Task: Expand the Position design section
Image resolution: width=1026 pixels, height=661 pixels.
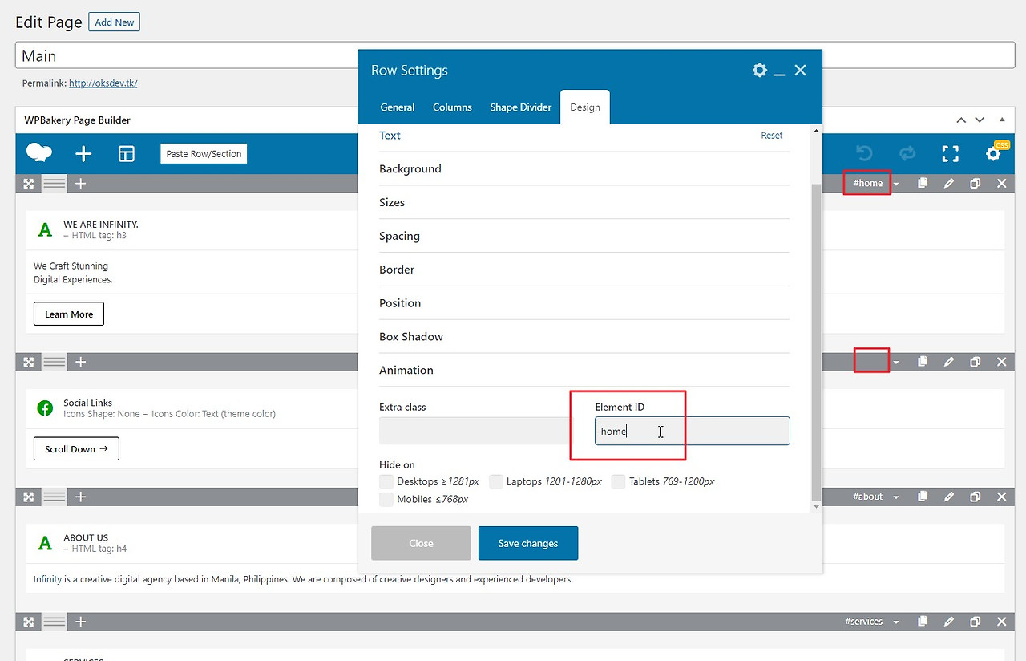Action: click(584, 303)
